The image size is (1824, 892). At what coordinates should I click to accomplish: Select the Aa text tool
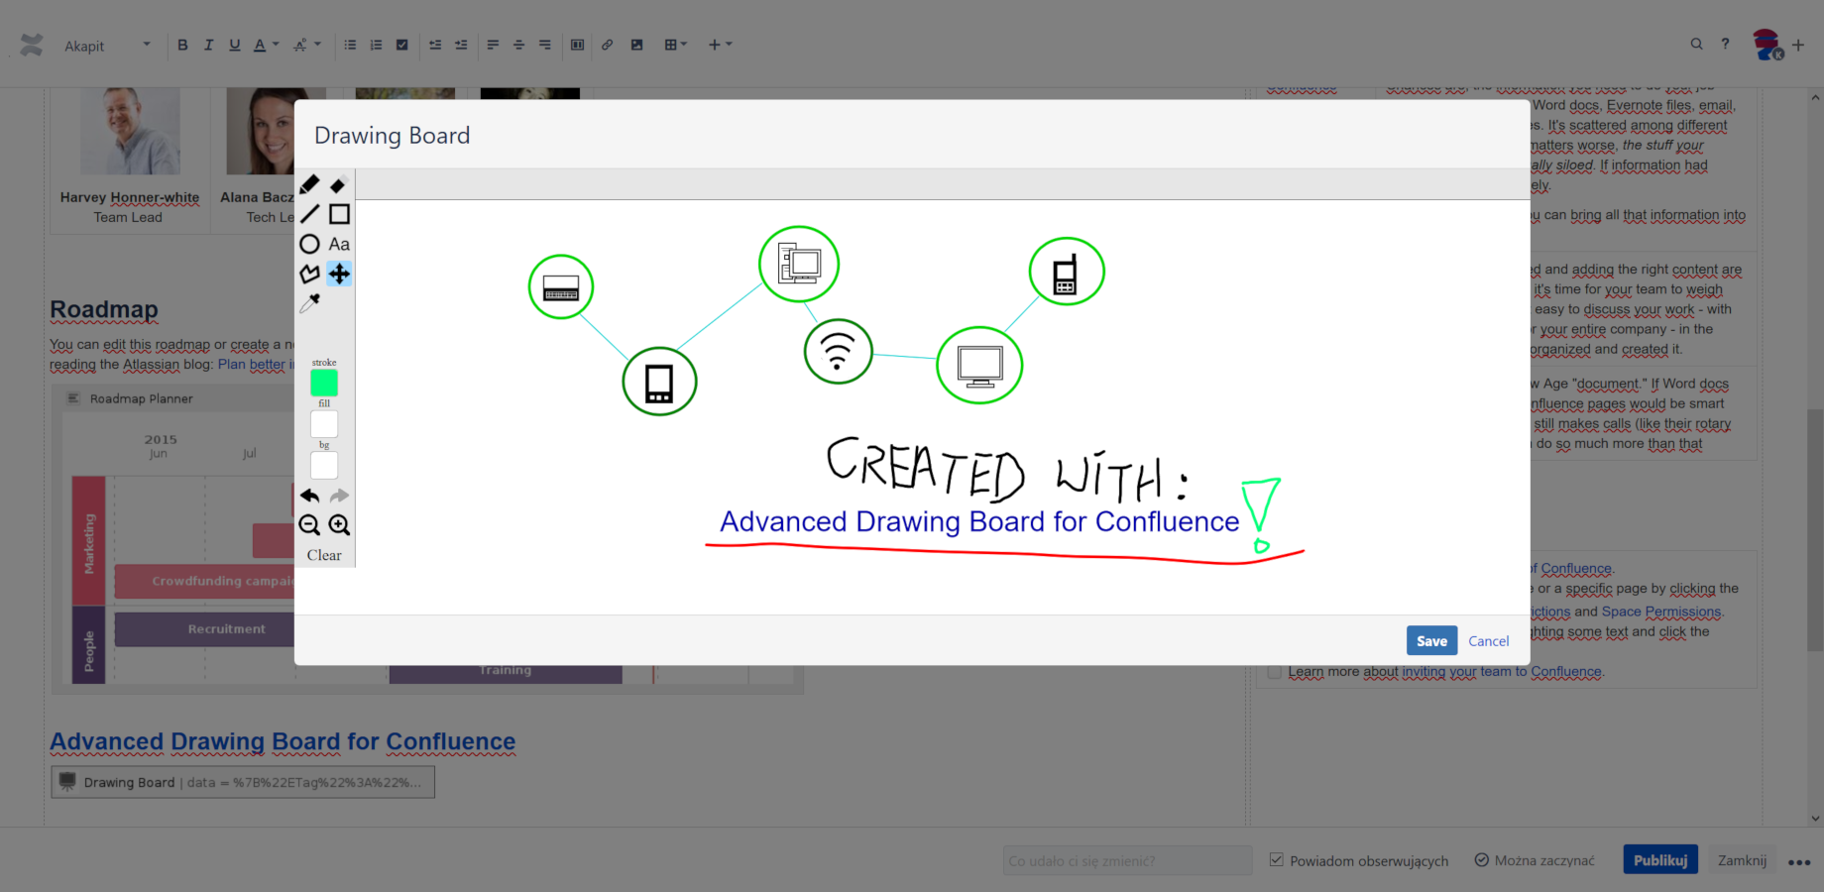coord(339,244)
